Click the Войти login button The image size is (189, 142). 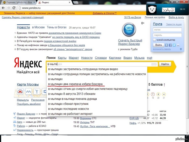158,45
